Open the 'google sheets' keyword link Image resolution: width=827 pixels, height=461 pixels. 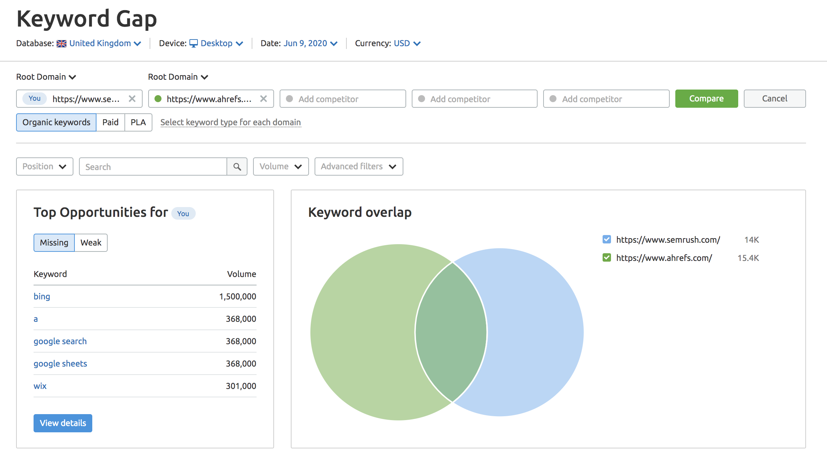pyautogui.click(x=60, y=364)
